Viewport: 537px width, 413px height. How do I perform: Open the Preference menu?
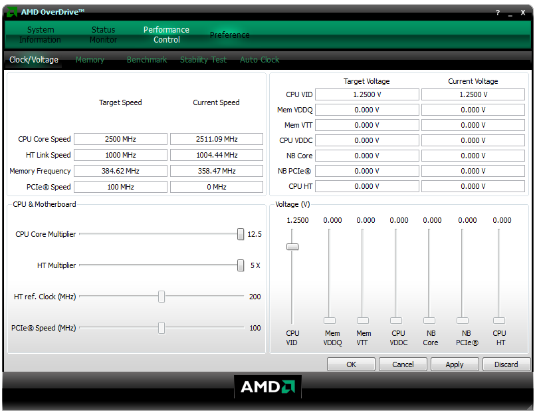tap(229, 35)
